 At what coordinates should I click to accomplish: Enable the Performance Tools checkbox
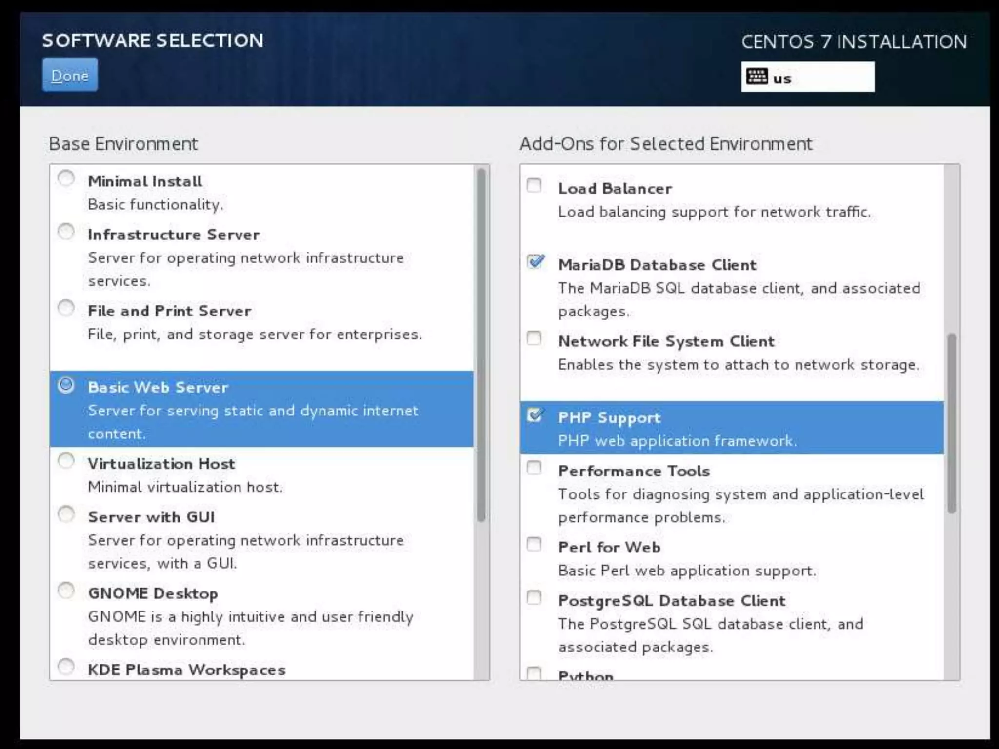coord(535,468)
